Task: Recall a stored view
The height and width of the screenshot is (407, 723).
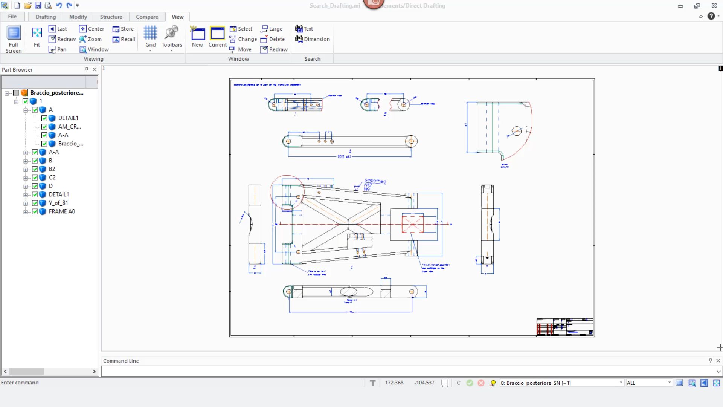Action: (124, 39)
